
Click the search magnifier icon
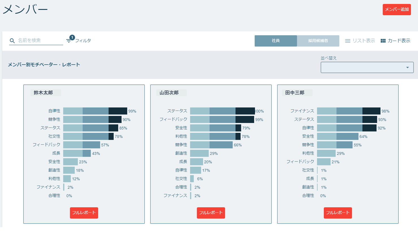[12, 41]
